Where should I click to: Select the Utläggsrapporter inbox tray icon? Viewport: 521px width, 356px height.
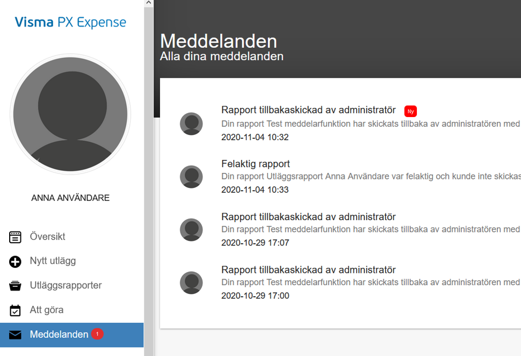click(x=15, y=286)
